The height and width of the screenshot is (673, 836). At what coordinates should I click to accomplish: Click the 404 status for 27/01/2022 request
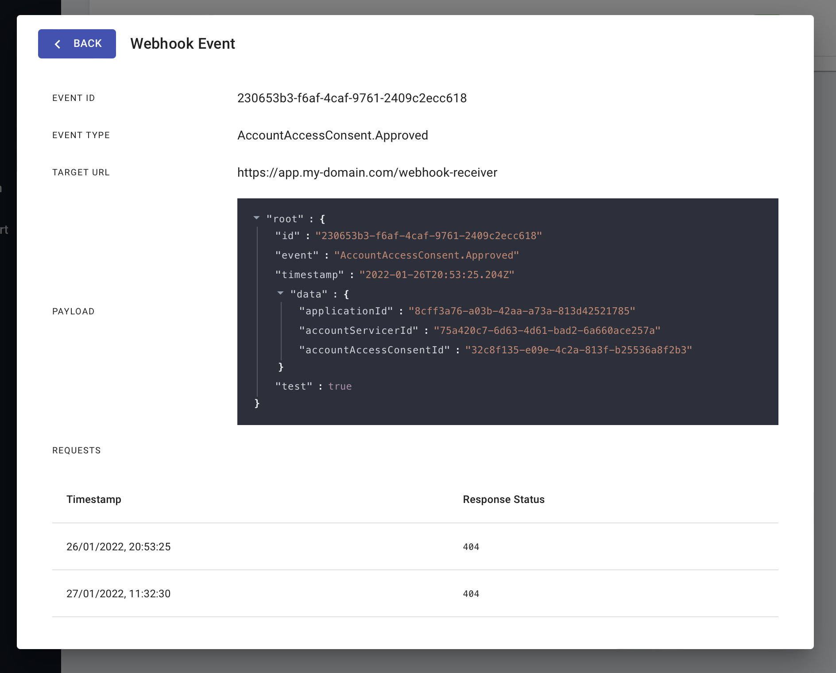[x=471, y=594]
